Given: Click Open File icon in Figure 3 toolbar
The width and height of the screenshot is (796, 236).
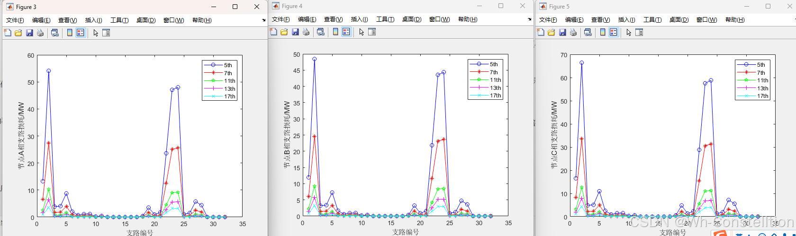Looking at the screenshot, I should pos(18,33).
